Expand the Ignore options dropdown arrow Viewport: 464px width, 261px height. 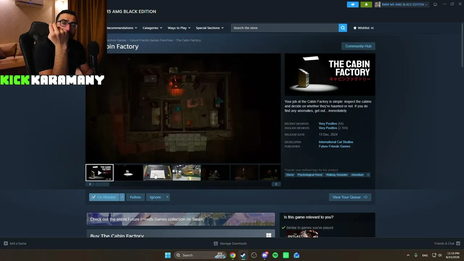pyautogui.click(x=167, y=197)
